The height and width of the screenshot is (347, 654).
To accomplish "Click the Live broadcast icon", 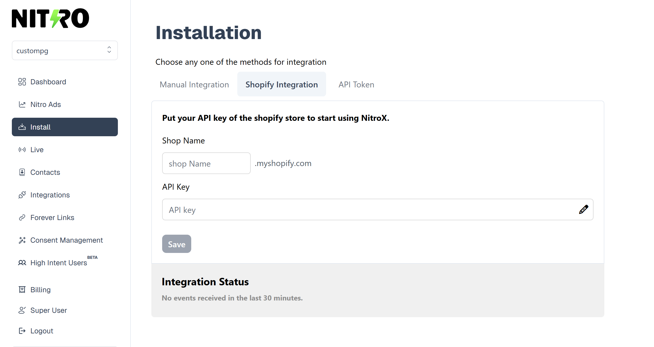I will tap(22, 150).
